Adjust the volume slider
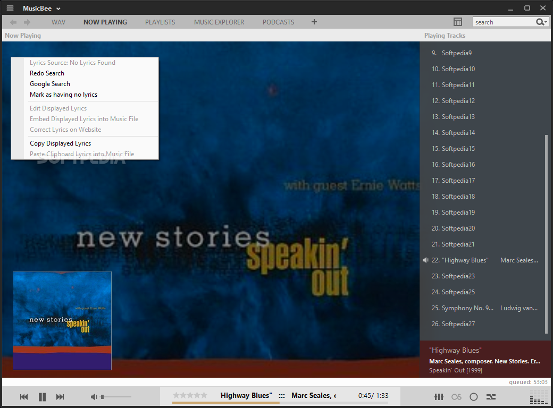The width and height of the screenshot is (553, 408). 116,397
